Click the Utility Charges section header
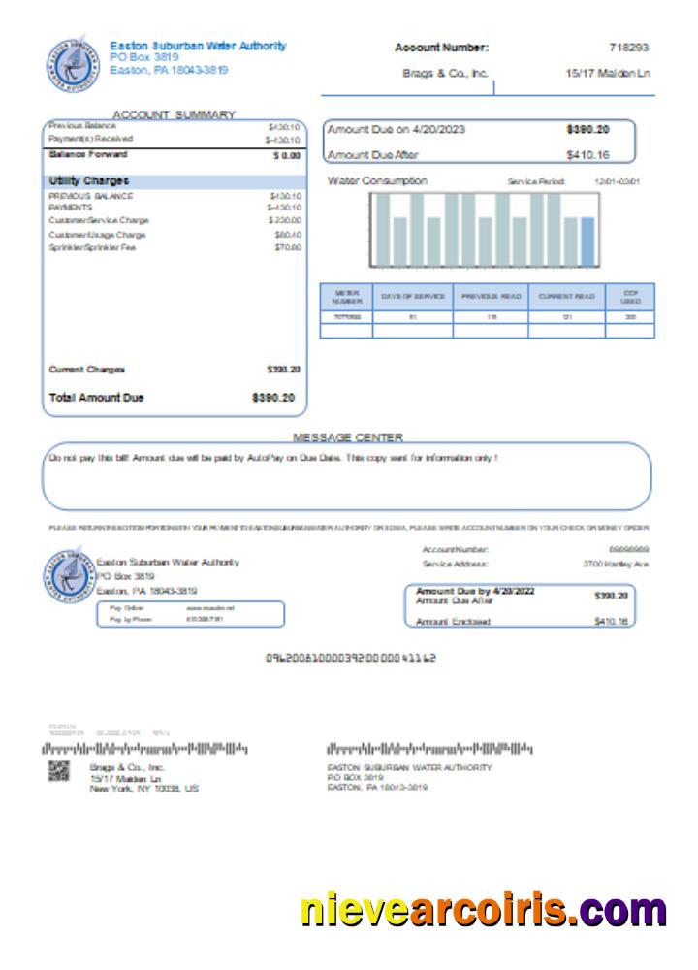This screenshot has height=970, width=698. [89, 181]
